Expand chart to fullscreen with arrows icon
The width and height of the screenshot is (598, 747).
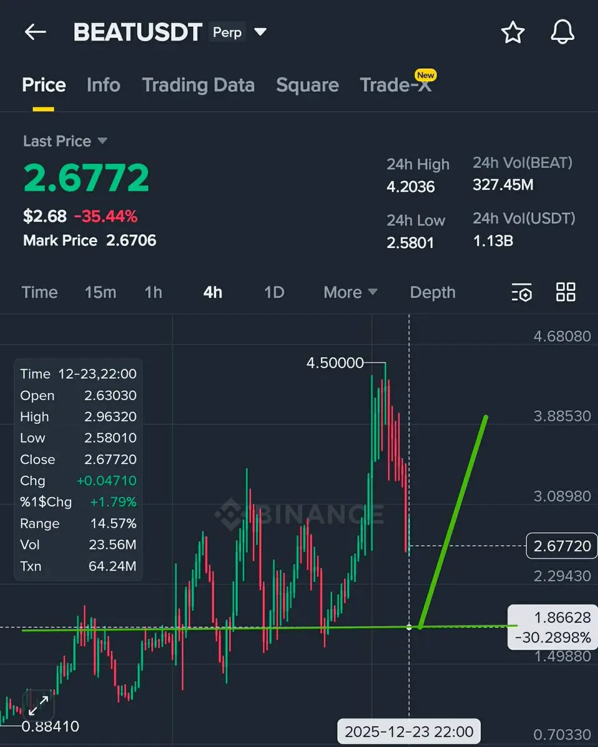(x=39, y=705)
